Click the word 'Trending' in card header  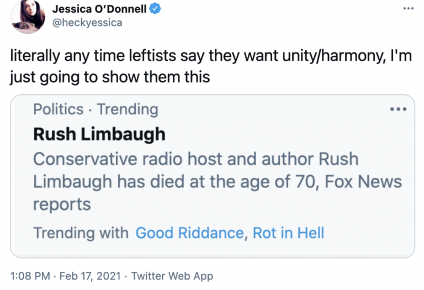point(128,109)
